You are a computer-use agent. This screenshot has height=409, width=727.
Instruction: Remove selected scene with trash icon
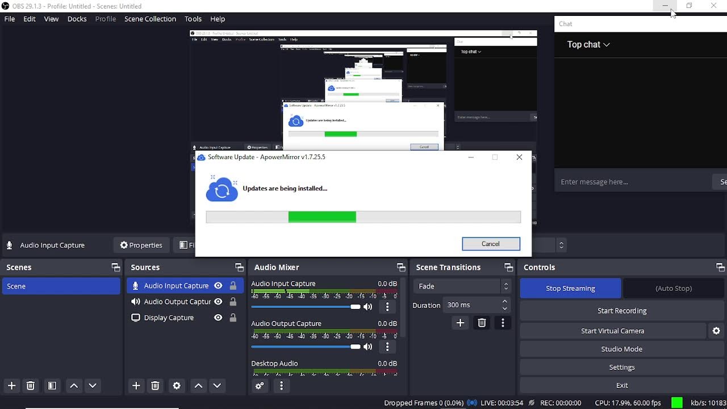coord(31,386)
